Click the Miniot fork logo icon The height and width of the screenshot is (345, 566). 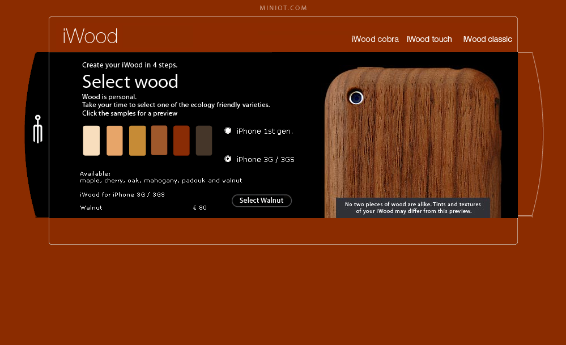(x=37, y=129)
